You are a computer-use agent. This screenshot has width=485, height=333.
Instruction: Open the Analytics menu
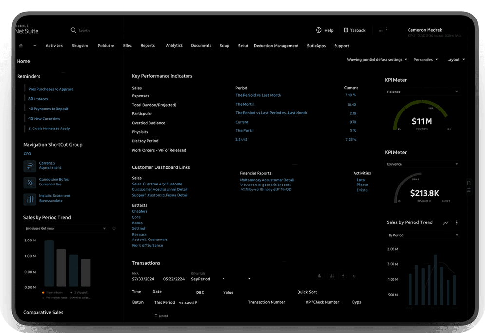pos(174,46)
